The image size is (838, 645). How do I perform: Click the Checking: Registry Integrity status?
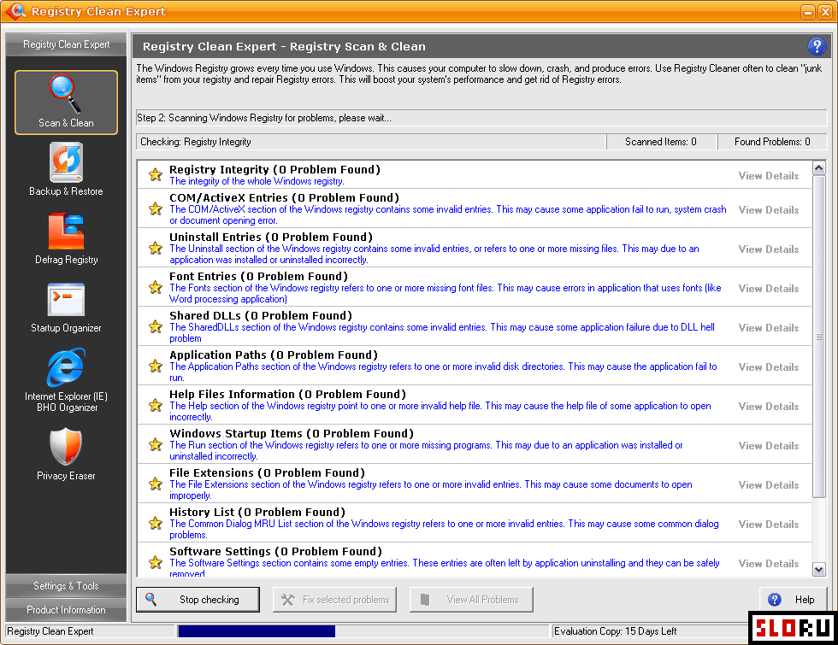click(371, 142)
